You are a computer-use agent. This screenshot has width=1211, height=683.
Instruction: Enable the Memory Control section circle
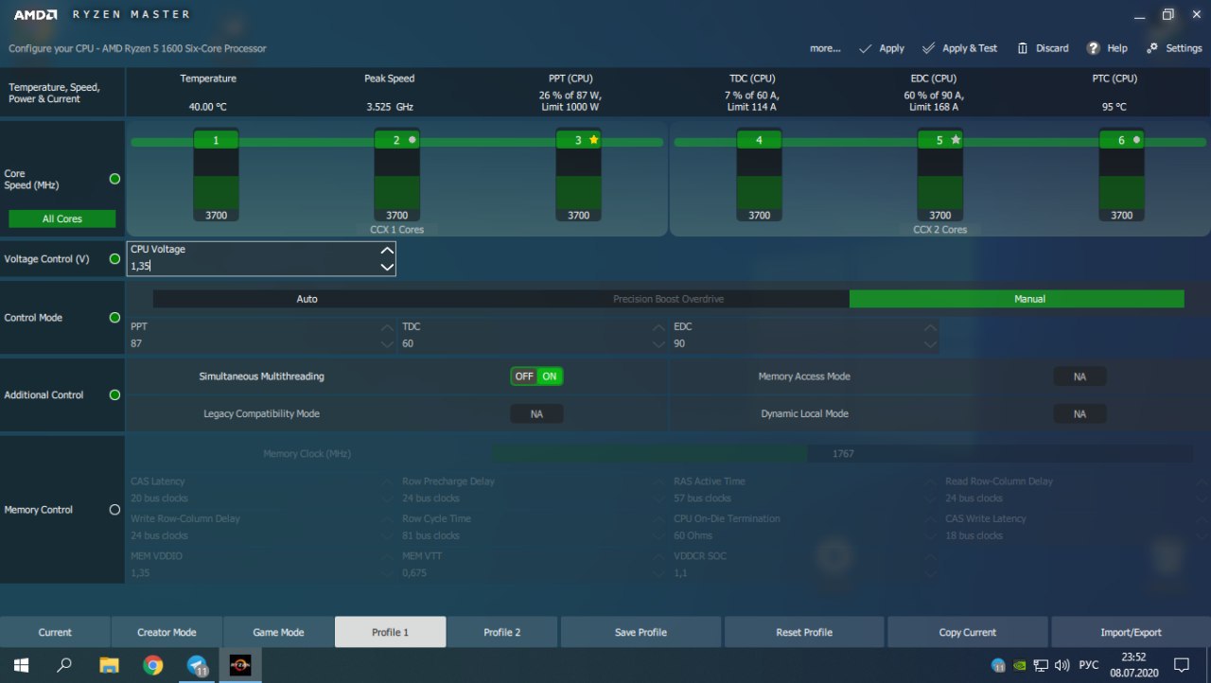click(x=115, y=509)
